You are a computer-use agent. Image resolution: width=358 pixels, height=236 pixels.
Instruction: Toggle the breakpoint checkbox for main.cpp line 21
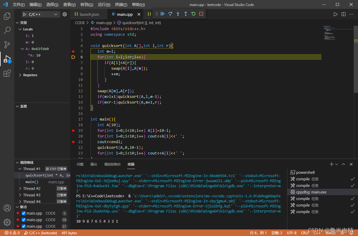[x=24, y=226]
